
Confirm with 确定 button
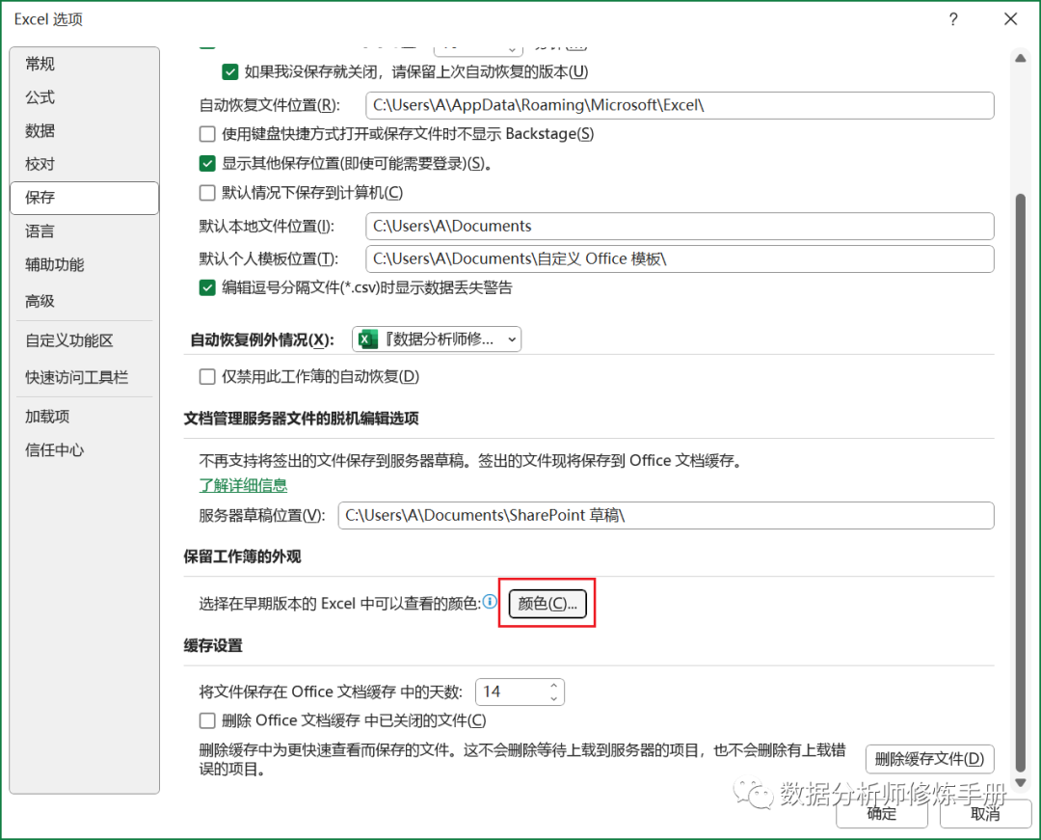point(882,814)
